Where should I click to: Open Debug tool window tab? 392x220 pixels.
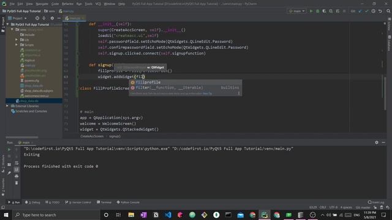32,202
